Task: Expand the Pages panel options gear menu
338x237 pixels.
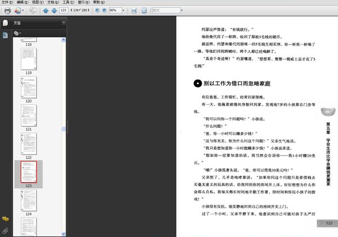Action: pos(19,33)
